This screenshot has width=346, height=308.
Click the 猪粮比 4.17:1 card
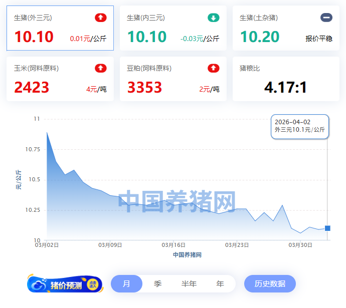point(286,79)
